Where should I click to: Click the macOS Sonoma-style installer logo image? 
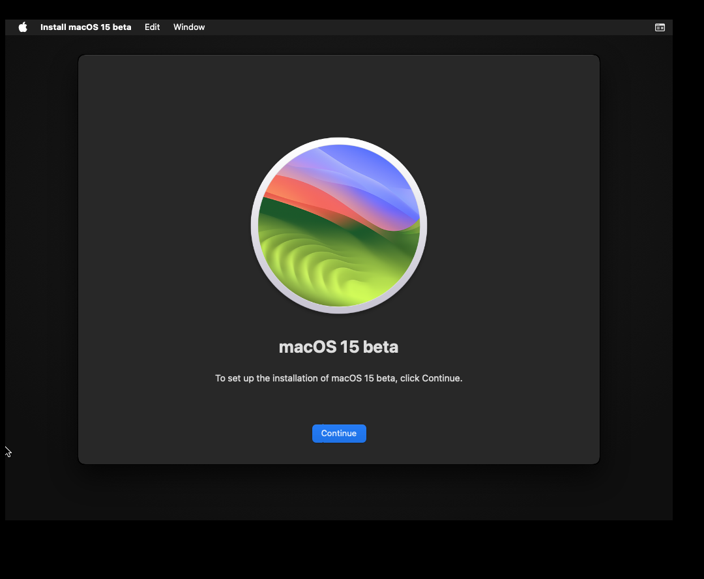(x=339, y=226)
